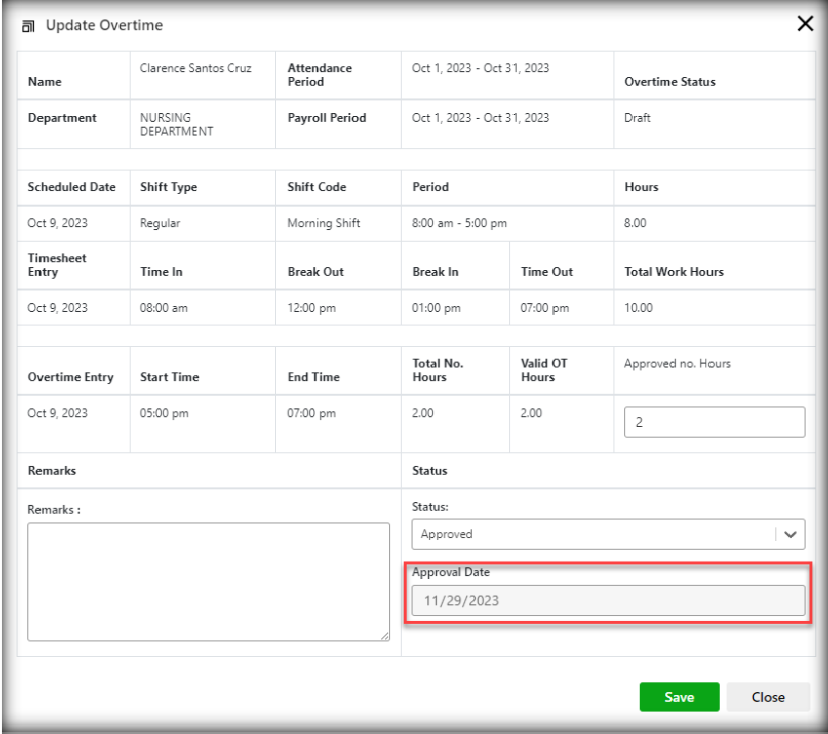Click the Save button

tap(679, 697)
